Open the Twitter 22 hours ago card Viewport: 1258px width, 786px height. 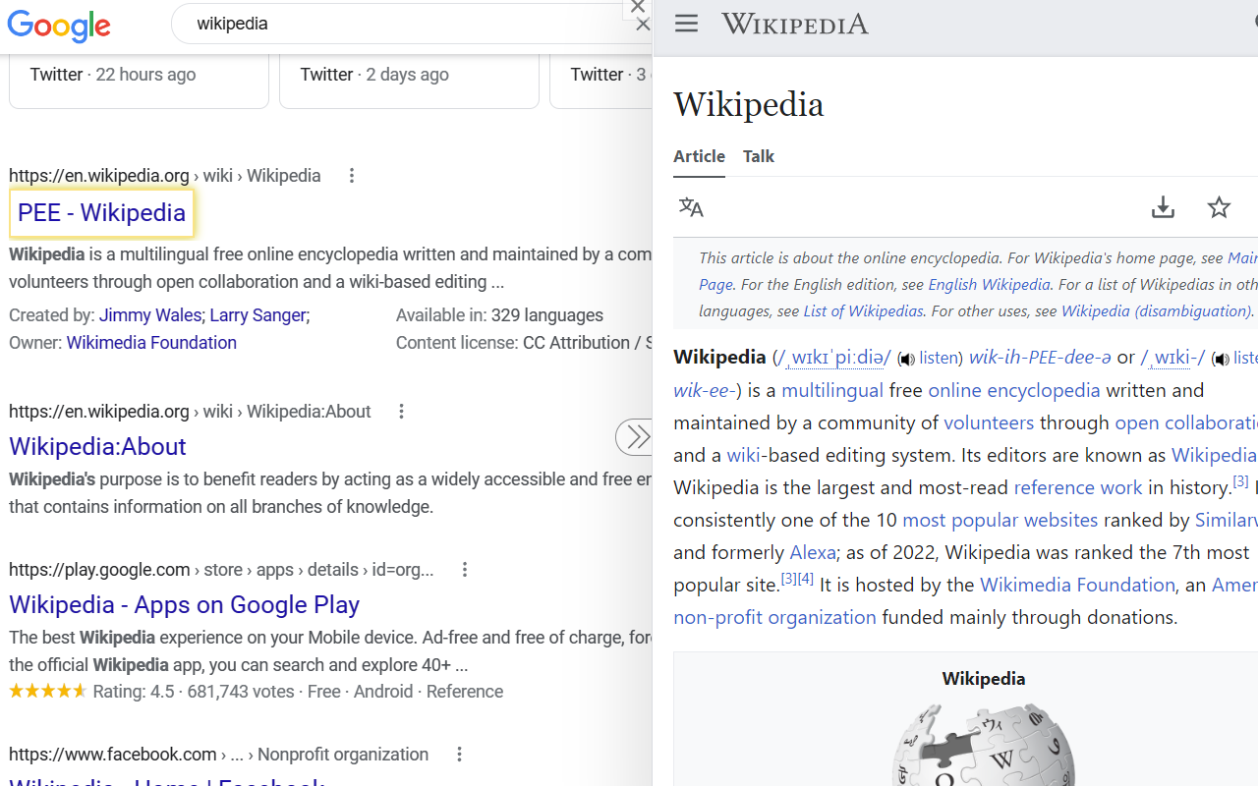(x=139, y=81)
